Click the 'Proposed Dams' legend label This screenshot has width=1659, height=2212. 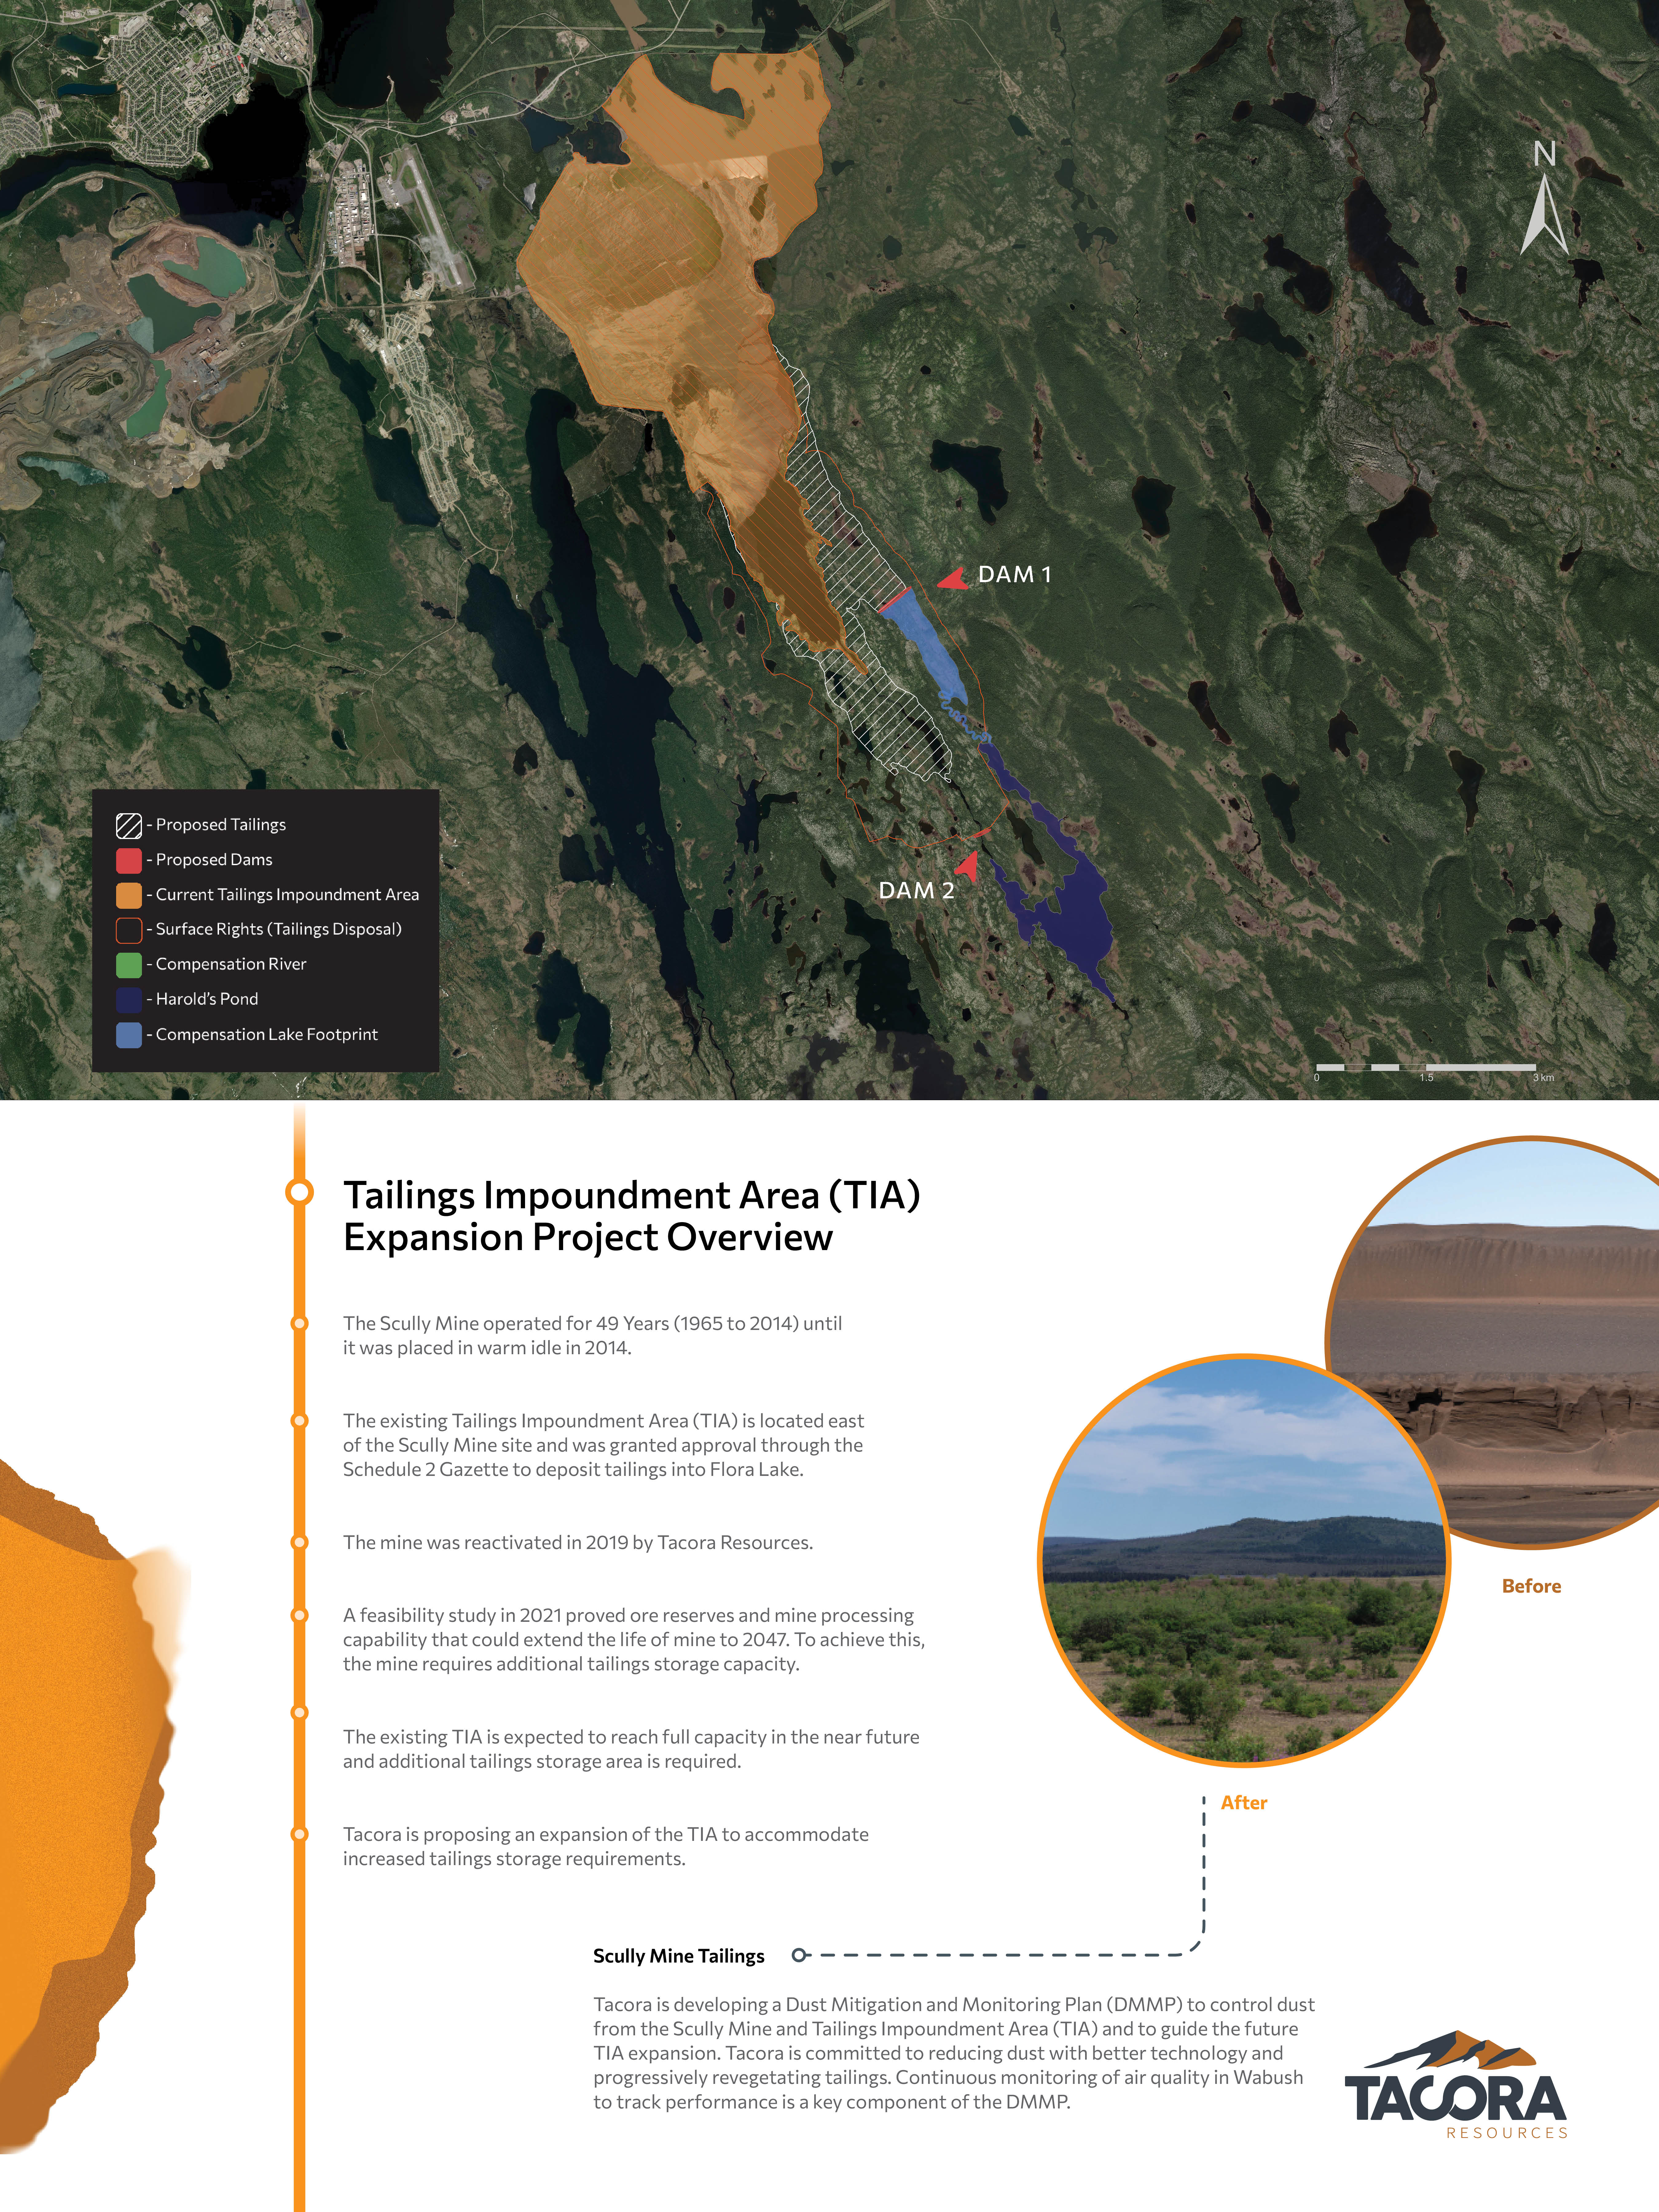(x=214, y=860)
